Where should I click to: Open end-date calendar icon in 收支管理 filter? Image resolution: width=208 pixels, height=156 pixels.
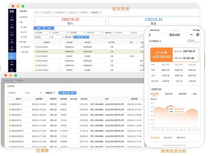pyautogui.click(x=62, y=37)
